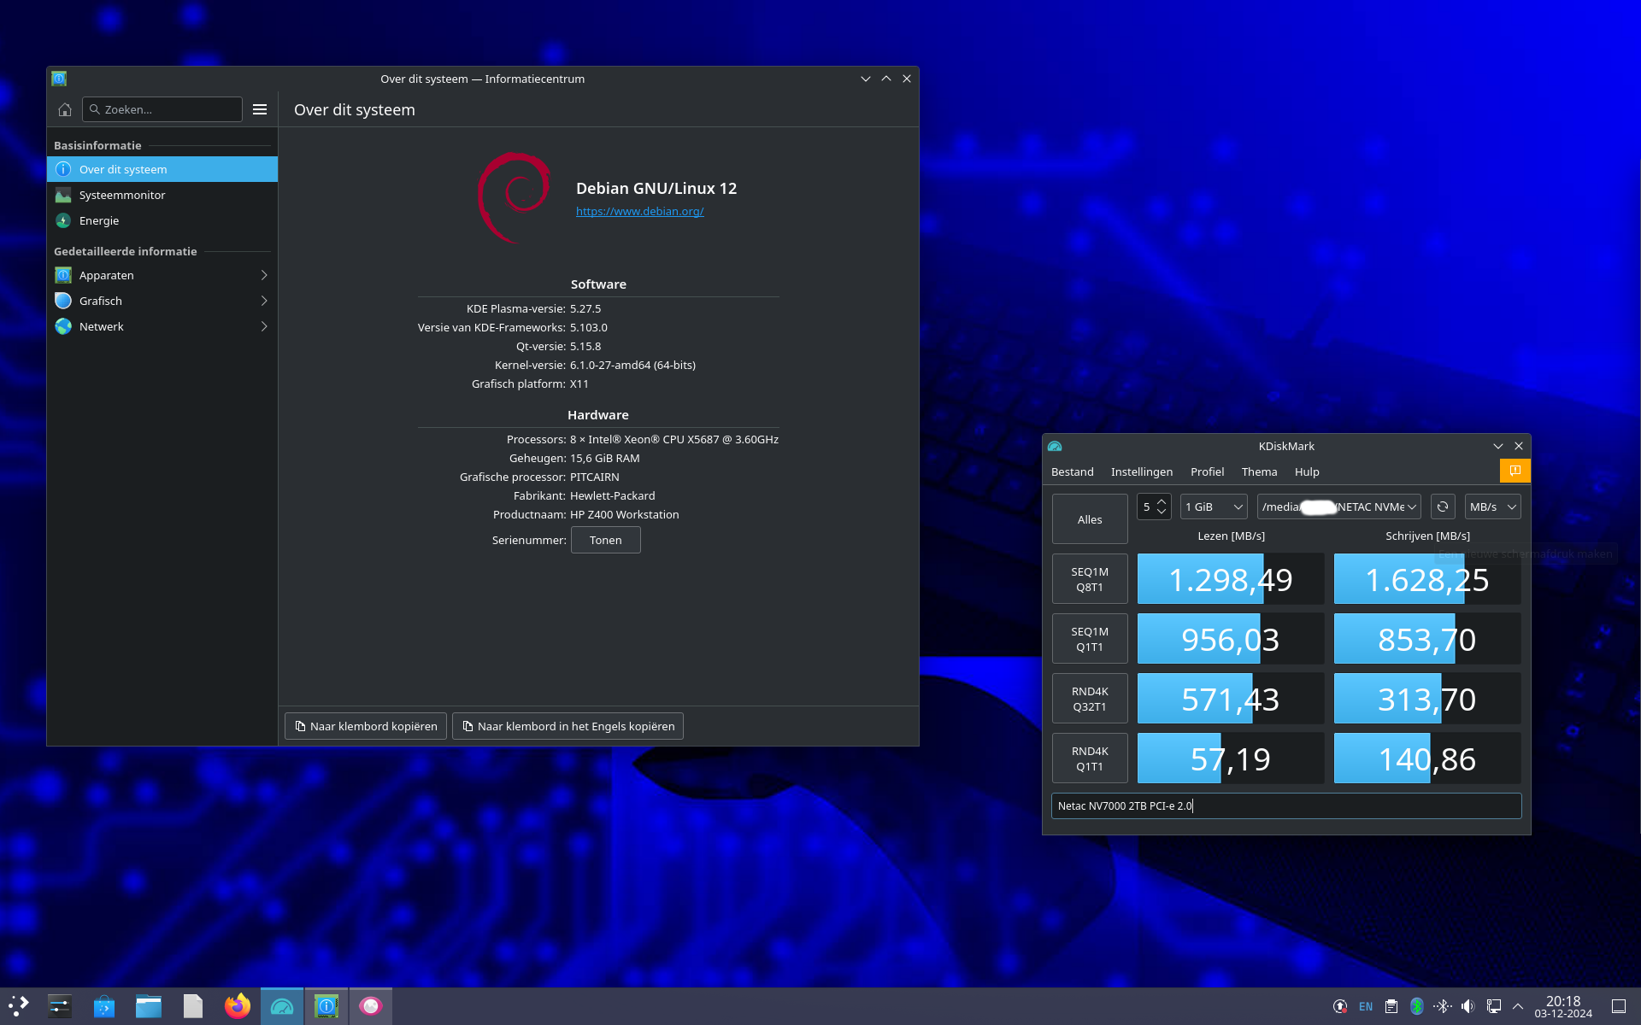The width and height of the screenshot is (1641, 1025).
Task: Click the Netac NV7000 comment field
Action: (x=1286, y=805)
